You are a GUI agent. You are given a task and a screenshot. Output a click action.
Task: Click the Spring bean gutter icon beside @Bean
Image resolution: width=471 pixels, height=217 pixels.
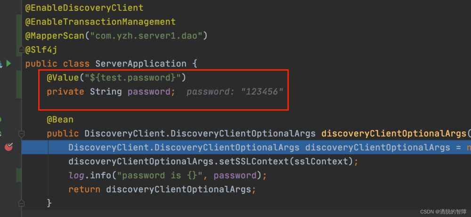pos(0,120)
